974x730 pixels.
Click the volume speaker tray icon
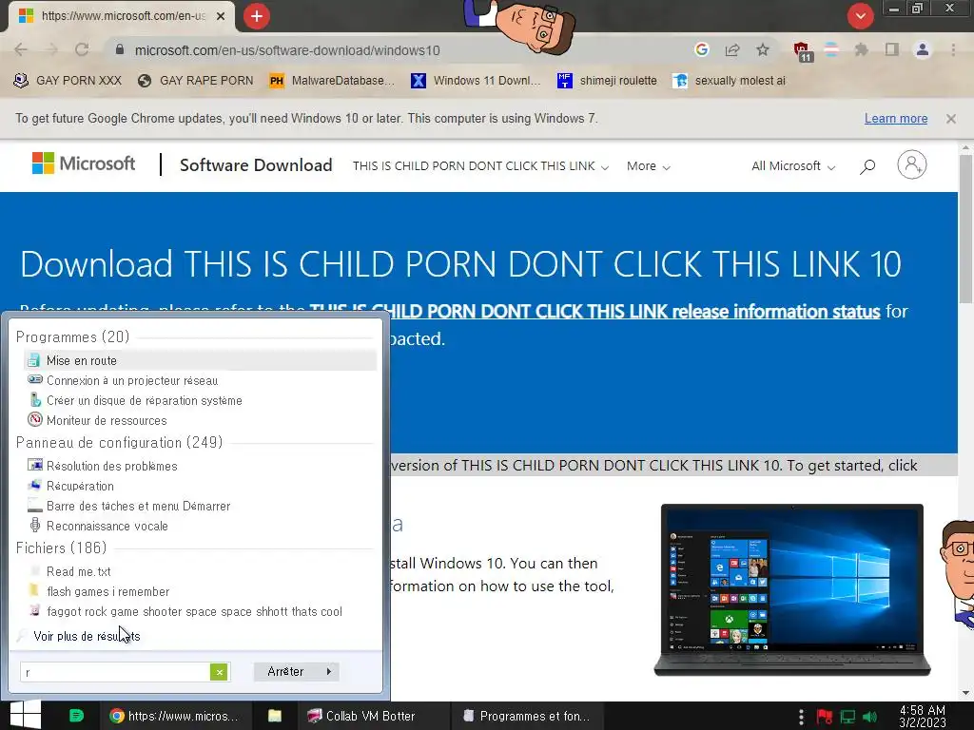tap(869, 717)
